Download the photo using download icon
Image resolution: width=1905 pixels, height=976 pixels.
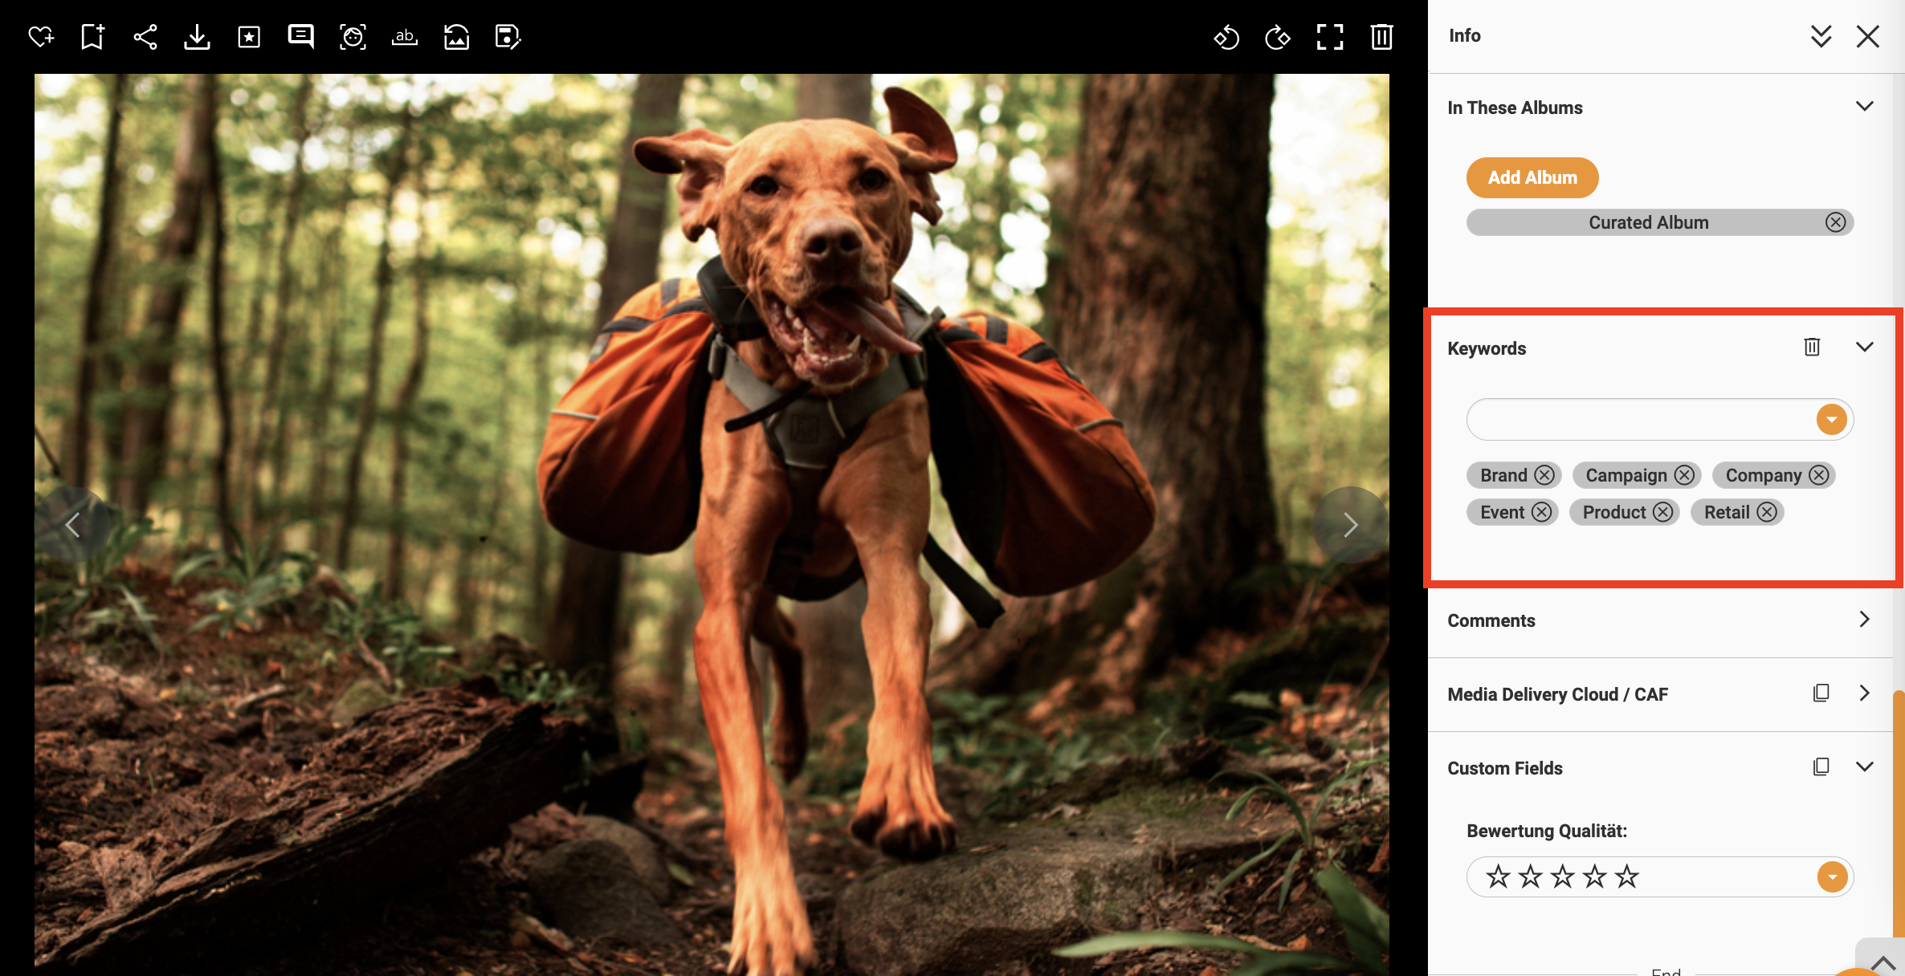point(197,37)
